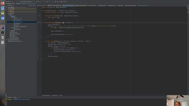Open Firefox from the dock
189x106 pixels.
coord(2,3)
